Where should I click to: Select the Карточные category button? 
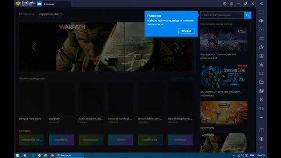click(150, 140)
